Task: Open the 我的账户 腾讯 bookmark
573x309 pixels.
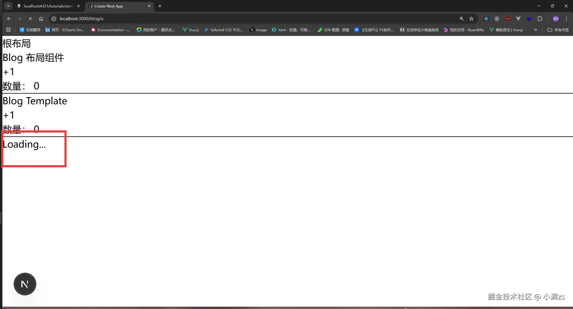Action: pyautogui.click(x=156, y=30)
